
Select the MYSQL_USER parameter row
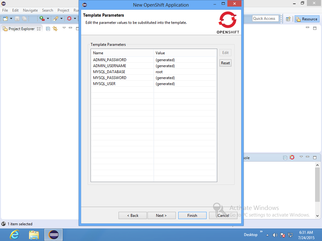click(154, 83)
